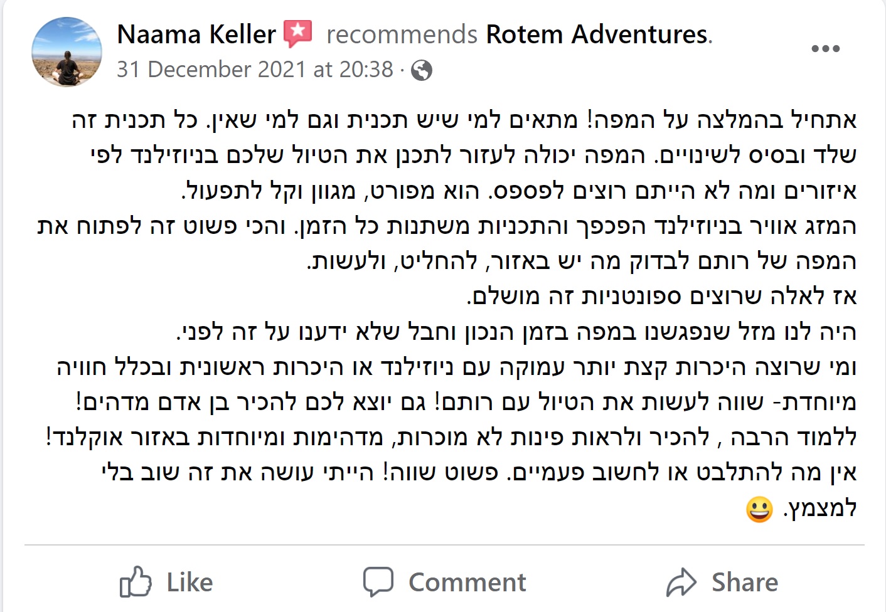Click the line starting "ללמוד הרבה"

[x=452, y=437]
